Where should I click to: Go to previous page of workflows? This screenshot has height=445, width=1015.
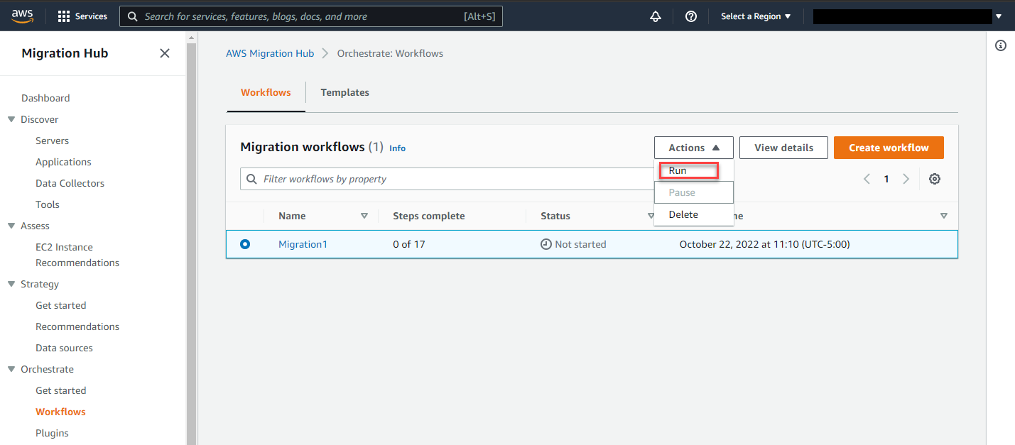coord(867,179)
